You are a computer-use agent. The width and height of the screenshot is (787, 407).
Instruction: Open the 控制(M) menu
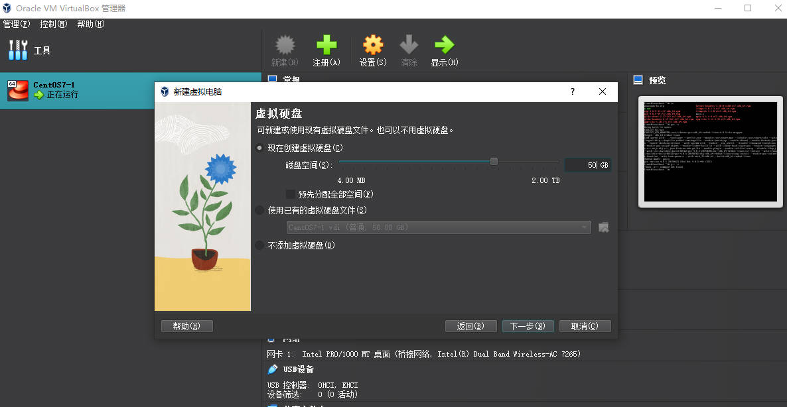click(x=54, y=24)
